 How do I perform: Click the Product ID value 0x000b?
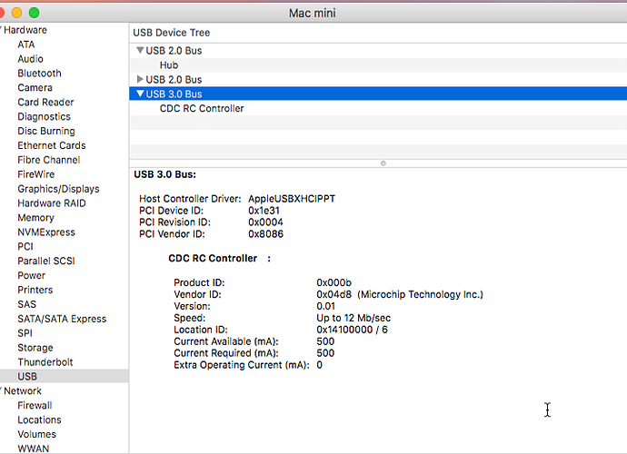[333, 282]
